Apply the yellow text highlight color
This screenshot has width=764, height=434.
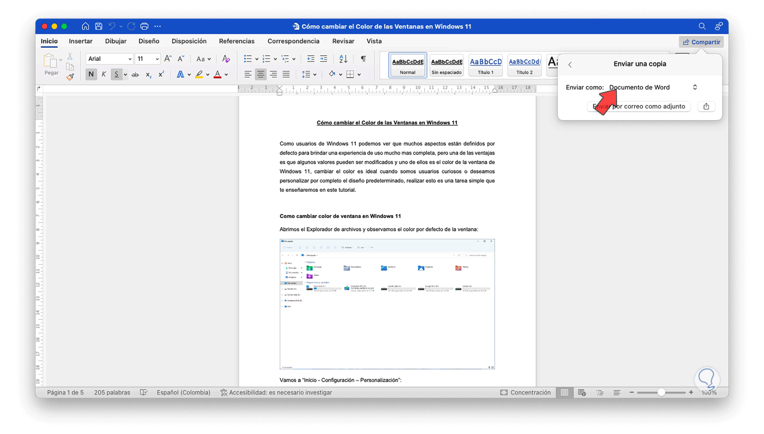coord(199,75)
